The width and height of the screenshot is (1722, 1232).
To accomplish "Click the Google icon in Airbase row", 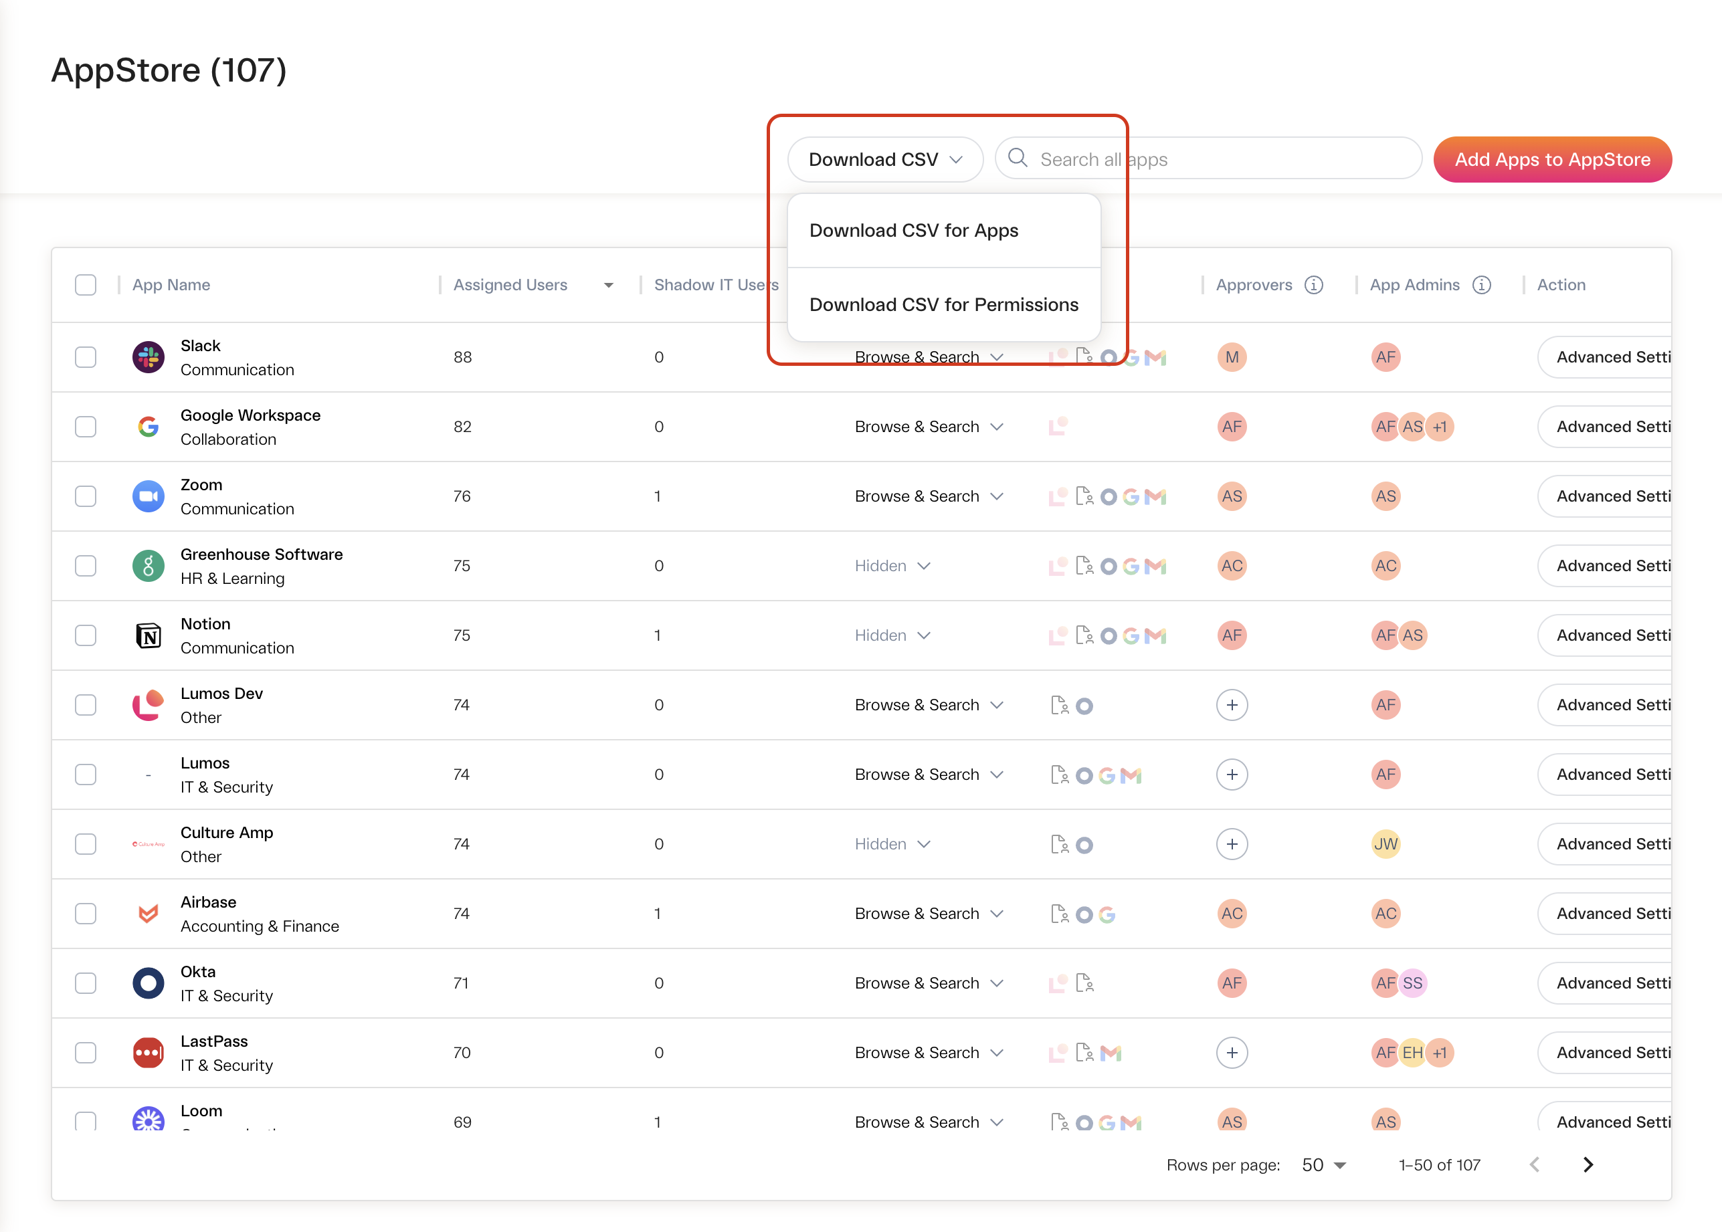I will click(1107, 915).
